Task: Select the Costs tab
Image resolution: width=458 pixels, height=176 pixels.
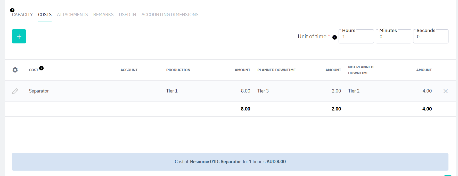Action: (x=45, y=15)
